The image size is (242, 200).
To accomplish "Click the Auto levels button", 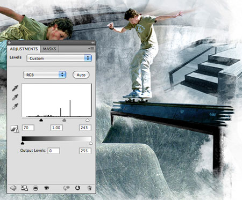I will (81, 75).
